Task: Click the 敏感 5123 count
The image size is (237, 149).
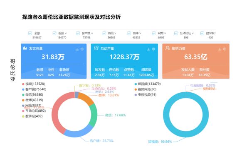Action: tap(40, 72)
